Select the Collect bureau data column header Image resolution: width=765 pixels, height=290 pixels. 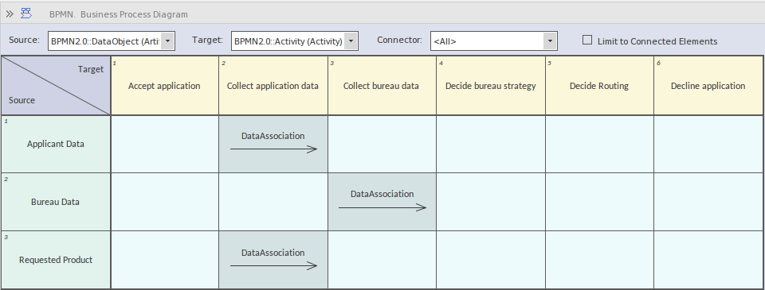click(x=382, y=86)
